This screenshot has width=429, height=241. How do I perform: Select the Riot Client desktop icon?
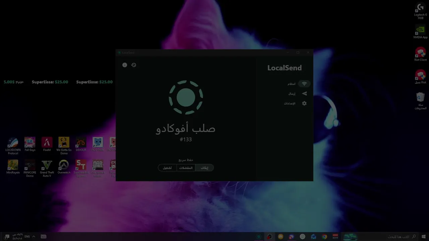(420, 54)
